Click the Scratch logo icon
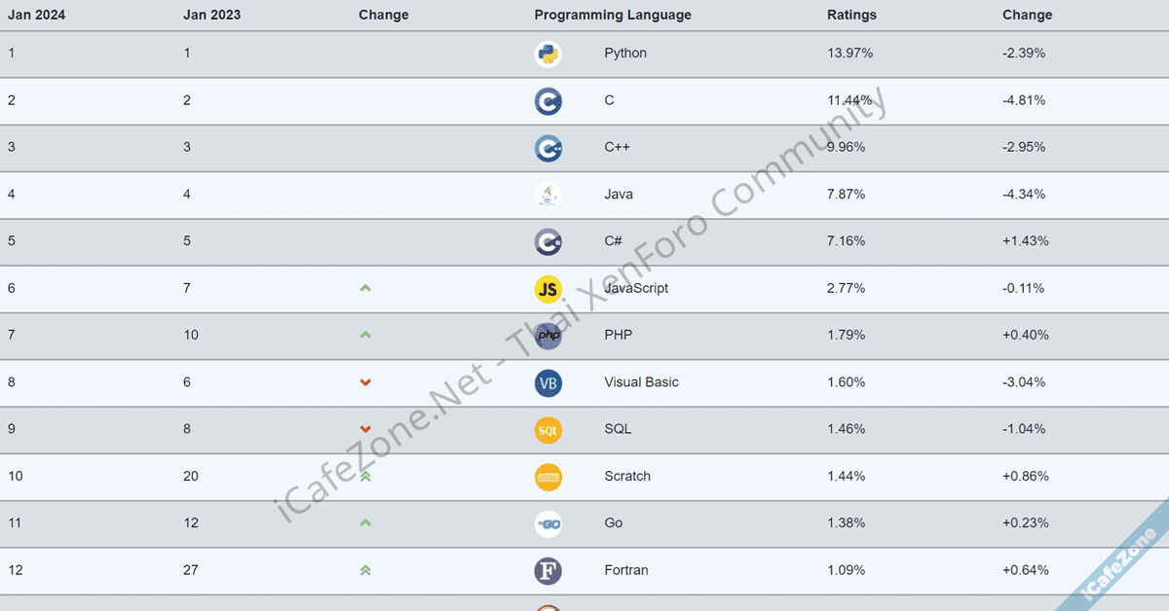This screenshot has width=1169, height=611. click(547, 477)
